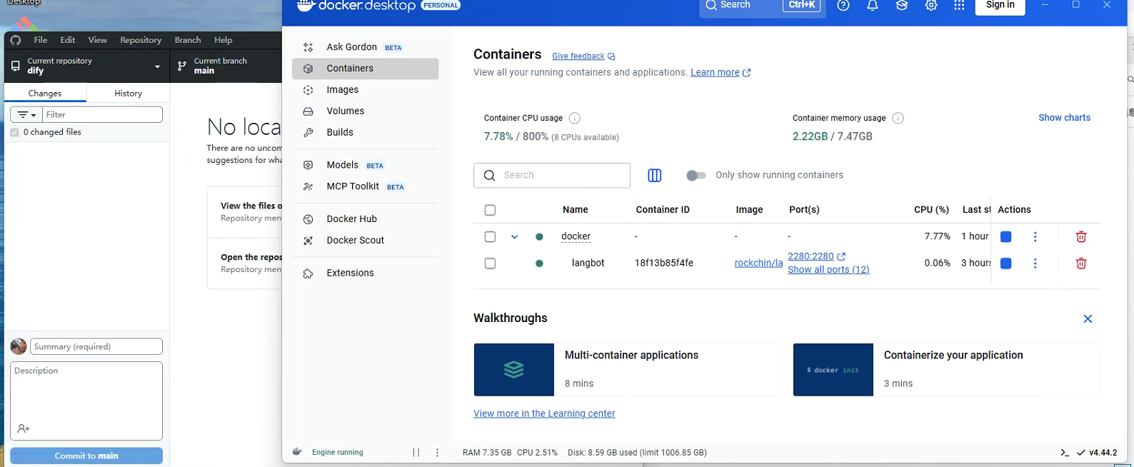Open Current branch dropdown in GitHub Desktop
The height and width of the screenshot is (467, 1134).
(226, 66)
